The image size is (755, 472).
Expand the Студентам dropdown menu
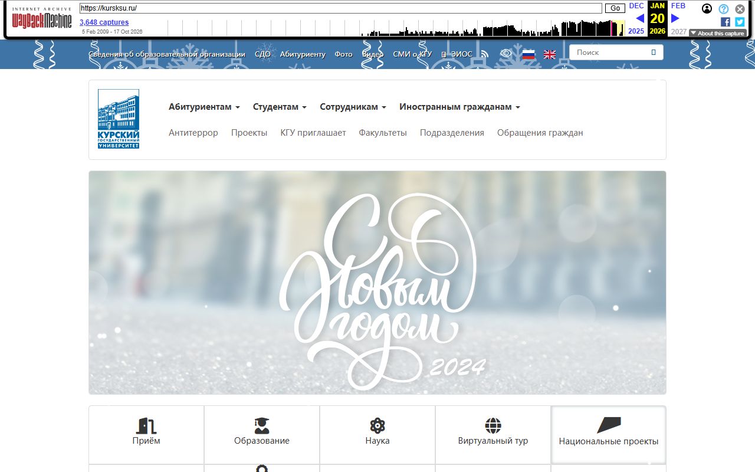coord(280,107)
